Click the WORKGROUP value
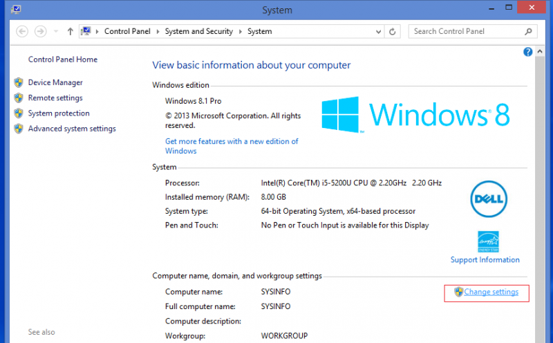The width and height of the screenshot is (553, 343). [x=284, y=336]
